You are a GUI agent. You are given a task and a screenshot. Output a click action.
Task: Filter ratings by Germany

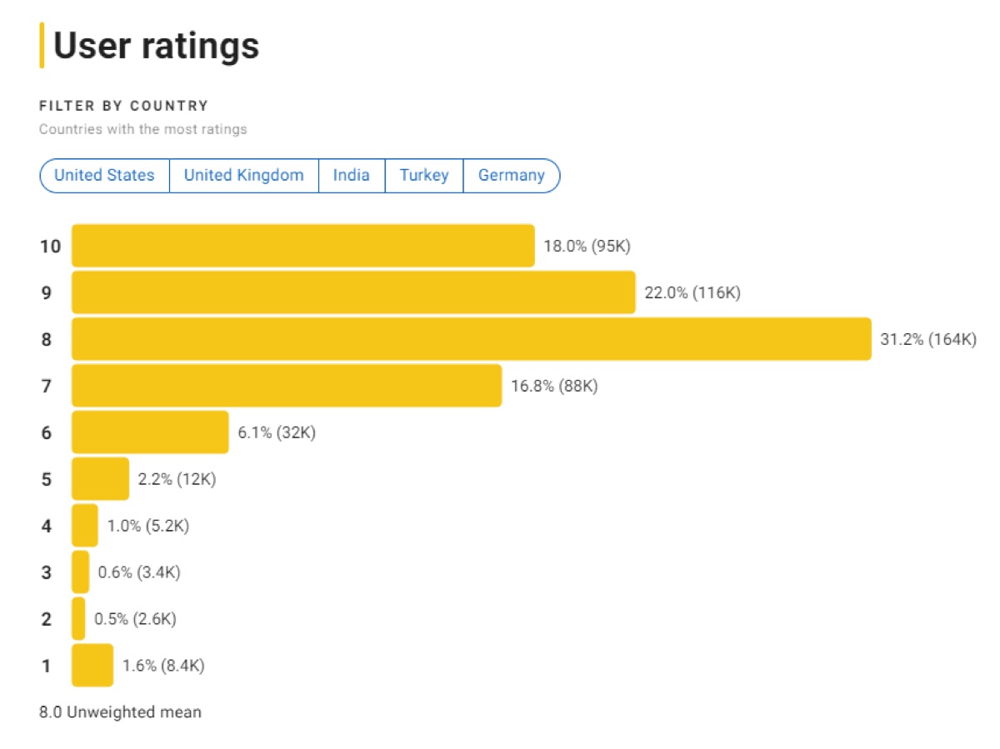pyautogui.click(x=511, y=175)
